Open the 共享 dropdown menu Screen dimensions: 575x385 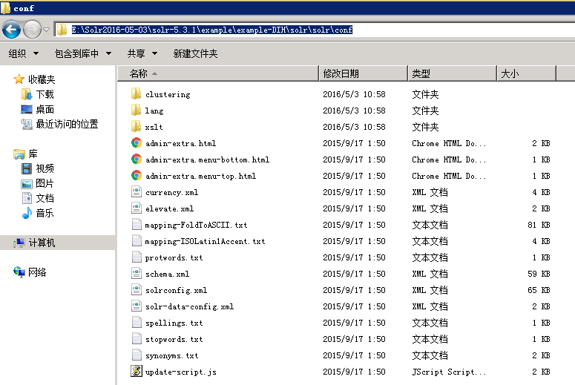pos(142,53)
